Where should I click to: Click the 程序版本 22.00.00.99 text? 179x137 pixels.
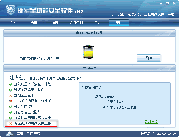(x=158, y=134)
